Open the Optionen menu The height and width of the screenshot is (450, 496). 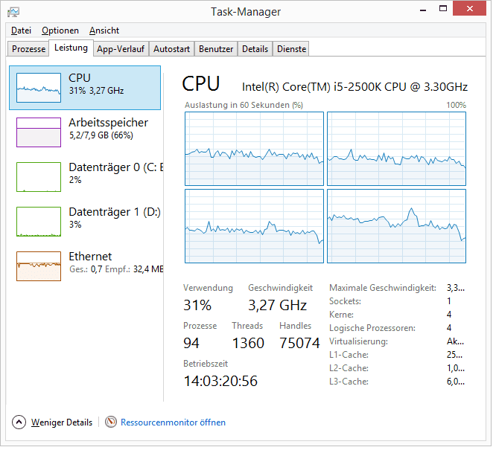click(60, 30)
